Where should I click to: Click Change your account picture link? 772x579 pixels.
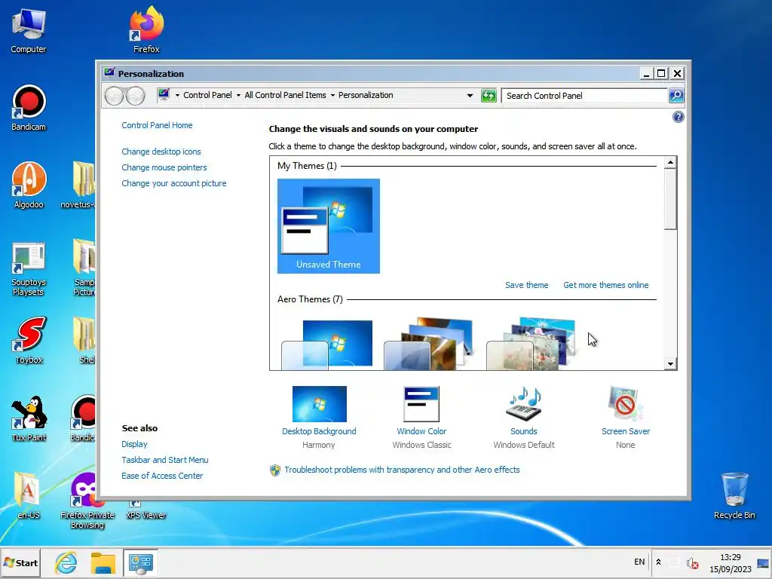174,183
